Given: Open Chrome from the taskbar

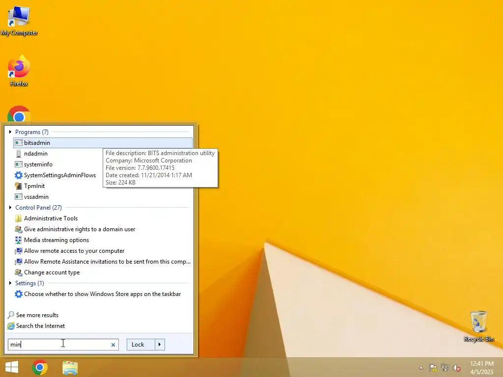Looking at the screenshot, I should pos(40,367).
